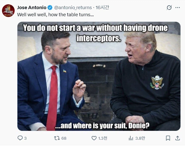This screenshot has width=185, height=146.
Task: Like the post with the heart icon
Action: (x=94, y=138)
